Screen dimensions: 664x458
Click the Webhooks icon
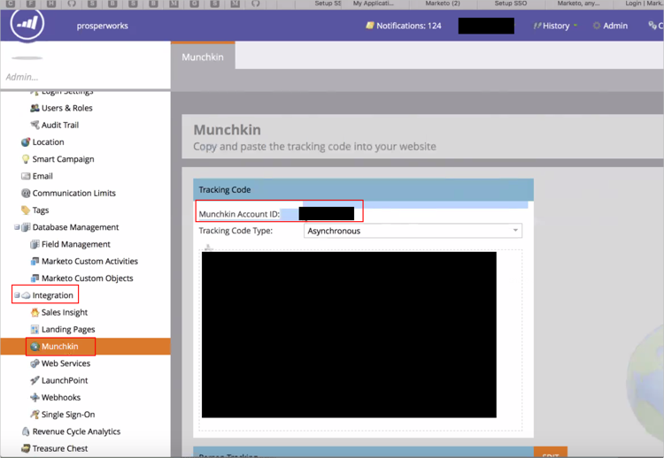pyautogui.click(x=35, y=398)
